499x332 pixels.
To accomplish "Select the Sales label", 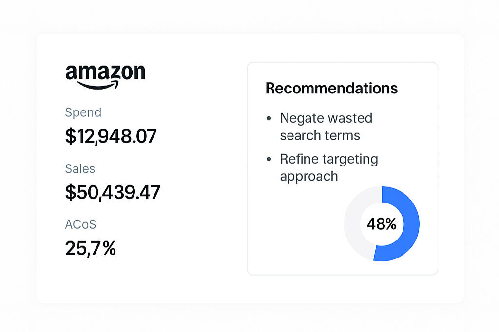I will point(80,168).
